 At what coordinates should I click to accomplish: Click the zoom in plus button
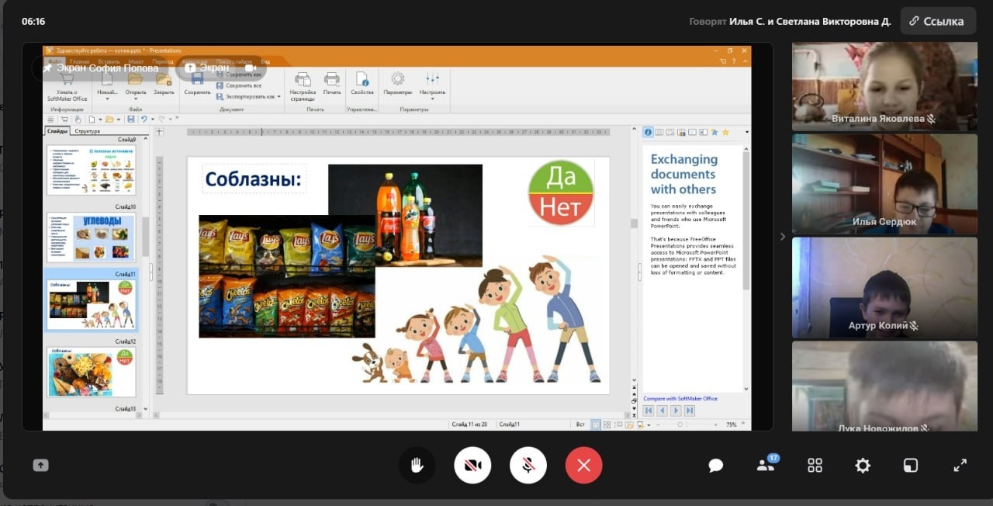[x=715, y=425]
